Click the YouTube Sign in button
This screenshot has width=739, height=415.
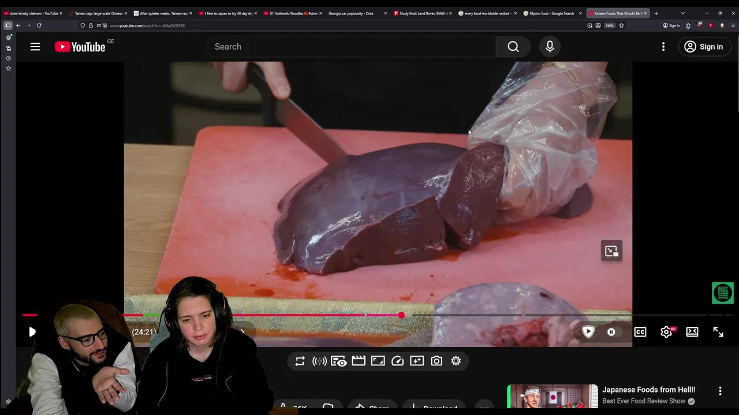(704, 47)
